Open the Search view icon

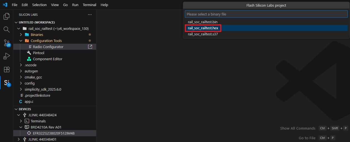click(x=6, y=29)
